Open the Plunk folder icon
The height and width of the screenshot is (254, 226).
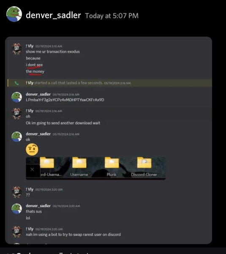112,162
